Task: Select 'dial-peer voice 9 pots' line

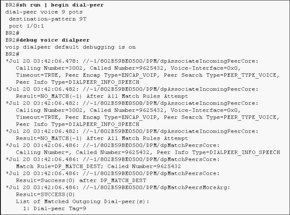Action: click(44, 12)
